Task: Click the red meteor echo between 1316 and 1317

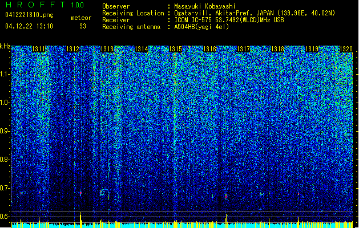Action: (x=226, y=196)
